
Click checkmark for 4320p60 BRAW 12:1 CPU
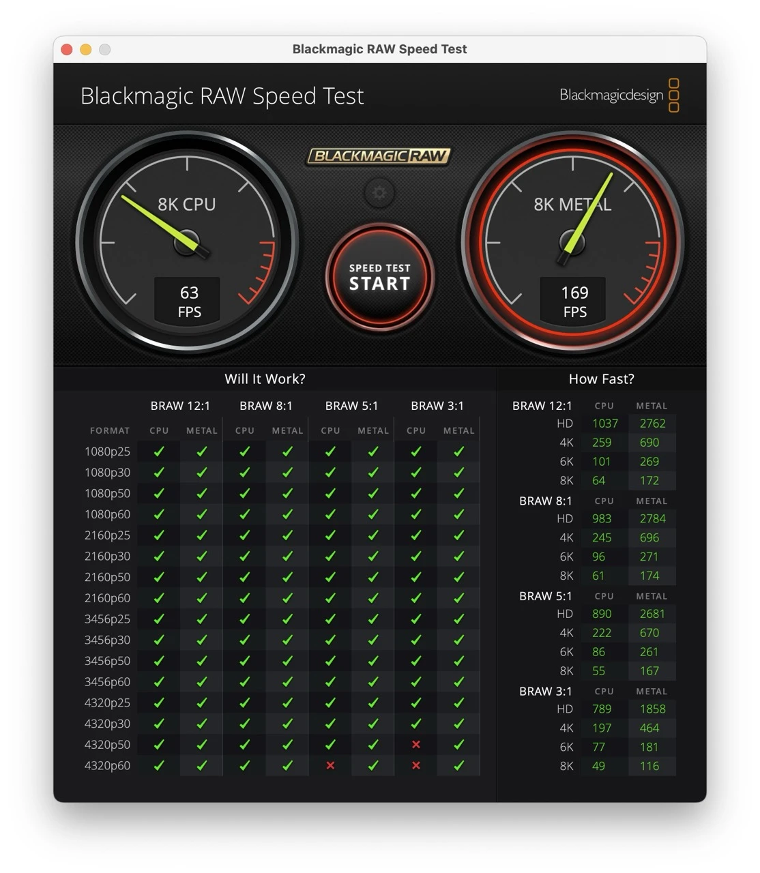(159, 765)
